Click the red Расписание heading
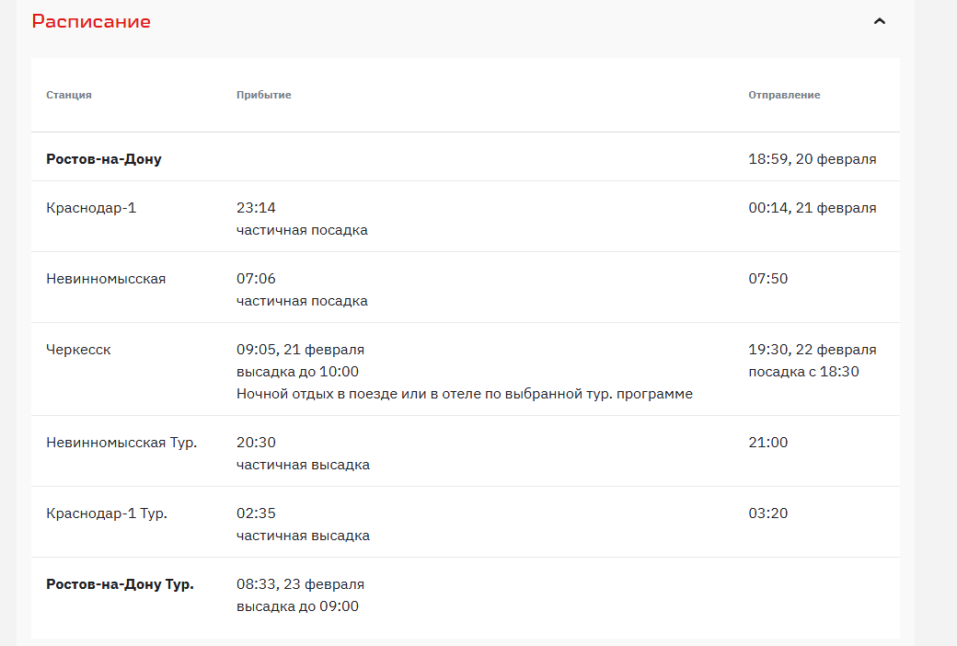 tap(91, 21)
